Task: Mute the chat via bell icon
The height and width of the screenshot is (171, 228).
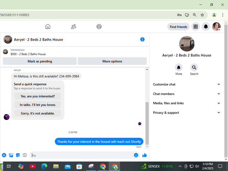Action: 179,67
